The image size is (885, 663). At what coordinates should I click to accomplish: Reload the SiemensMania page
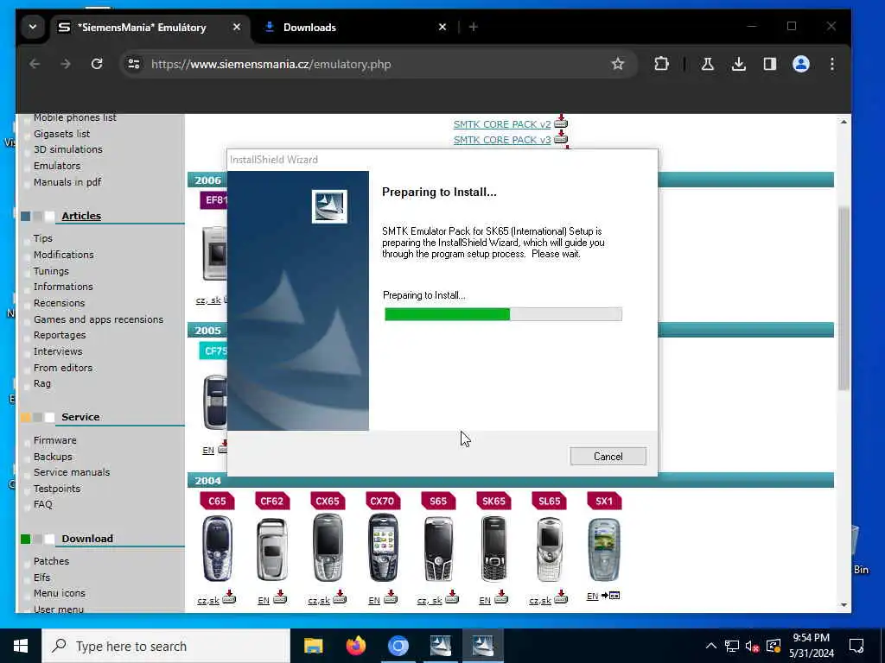[x=97, y=64]
